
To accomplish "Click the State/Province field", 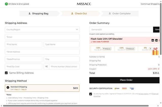I will point(24,59).
